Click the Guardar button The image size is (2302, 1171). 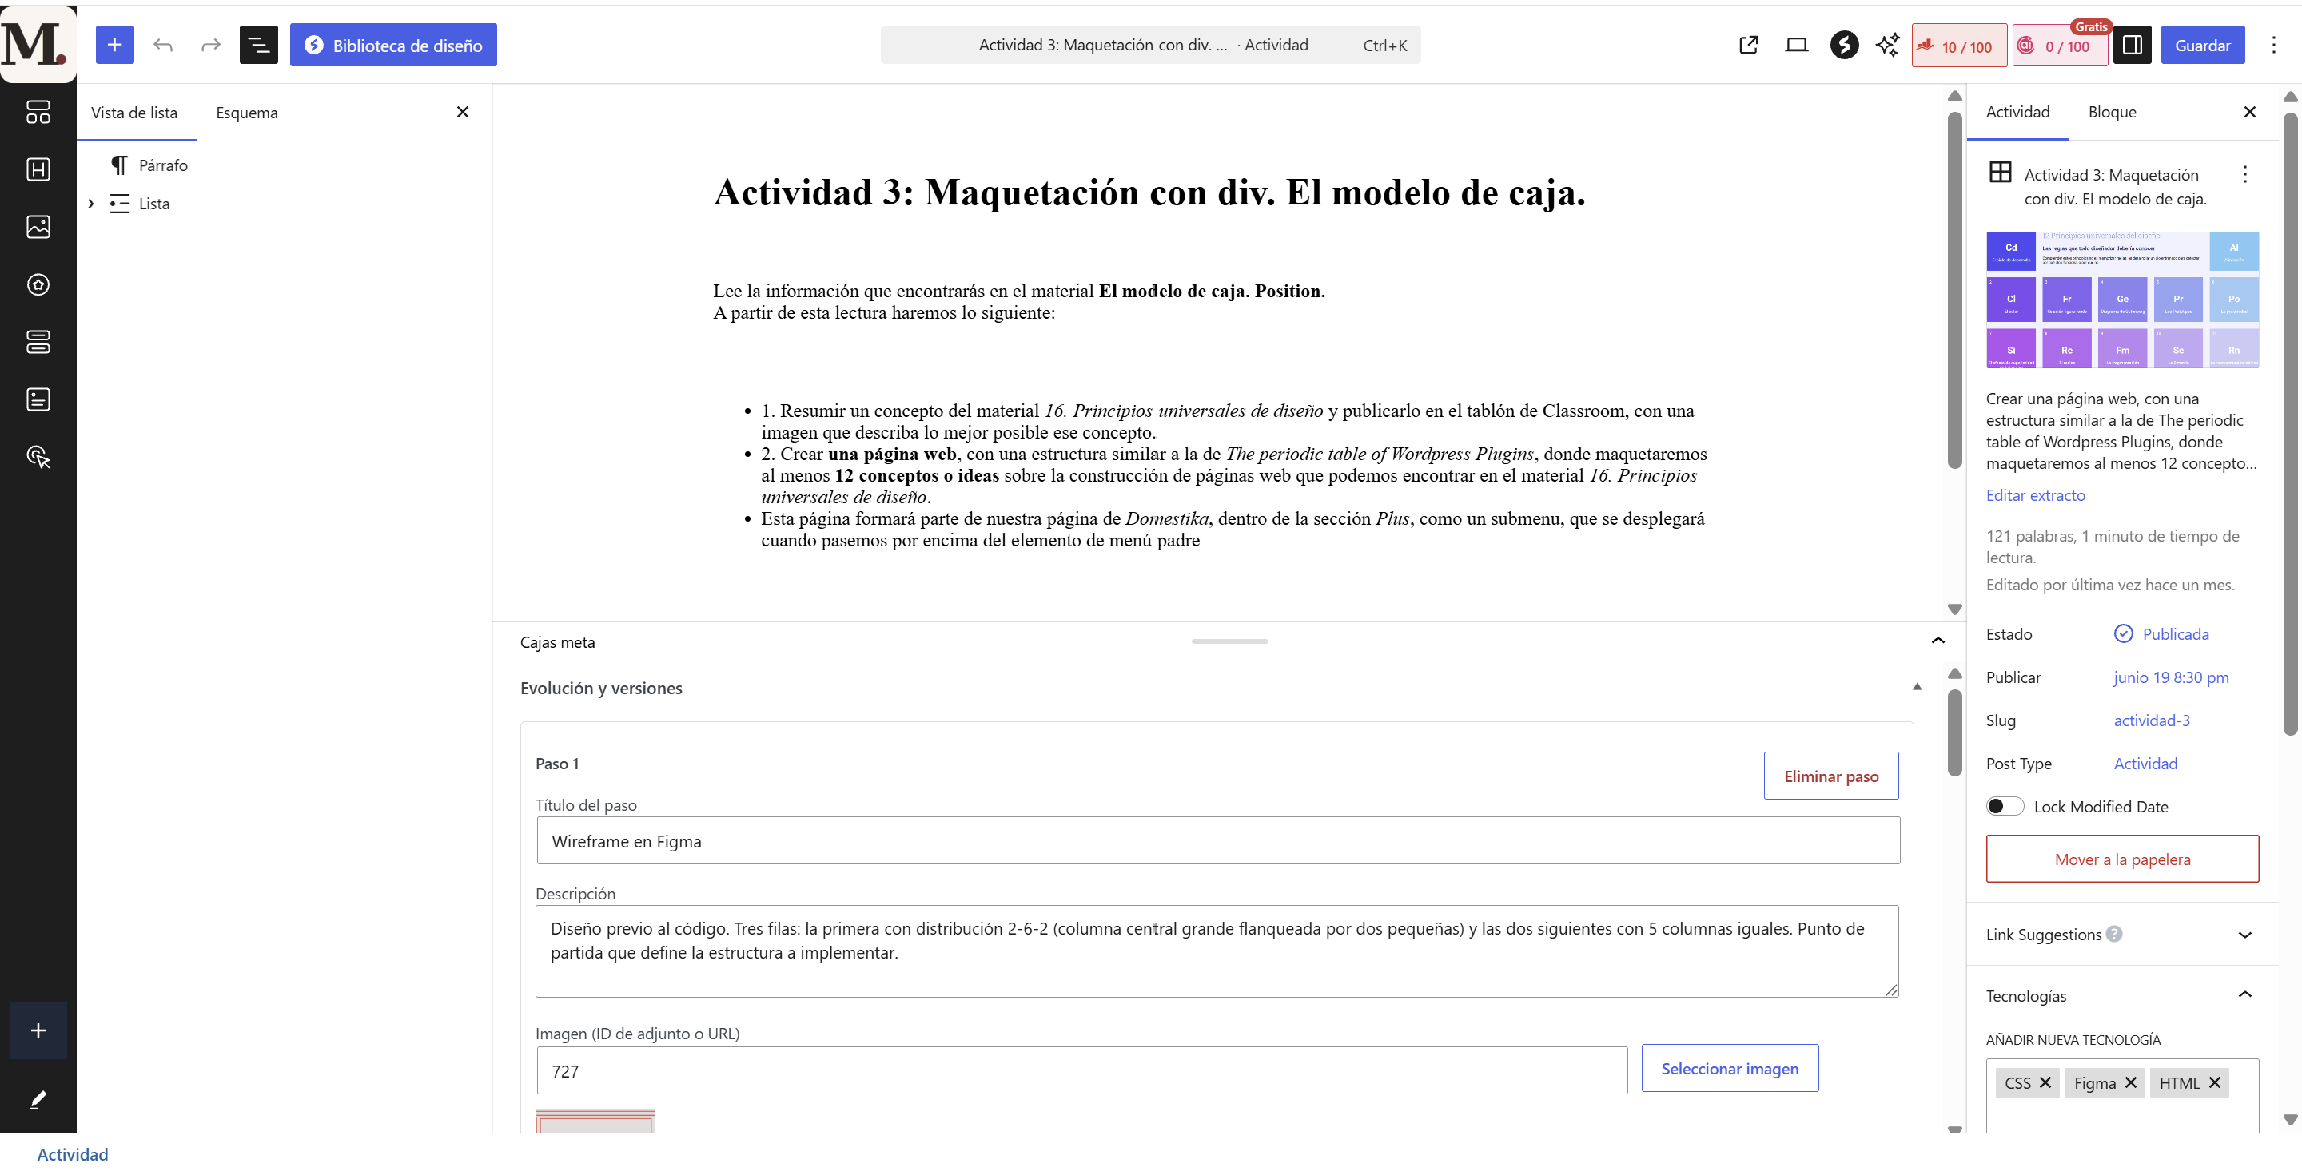coord(2202,45)
